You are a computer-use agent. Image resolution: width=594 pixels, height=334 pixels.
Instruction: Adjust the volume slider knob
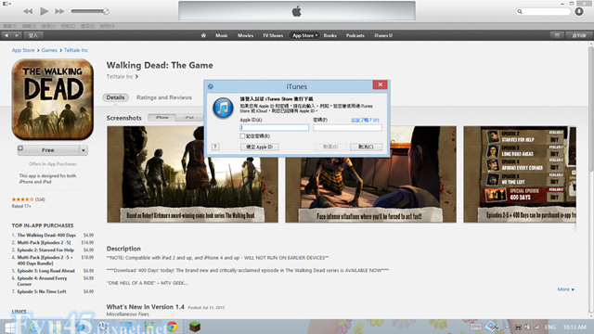coord(106,11)
